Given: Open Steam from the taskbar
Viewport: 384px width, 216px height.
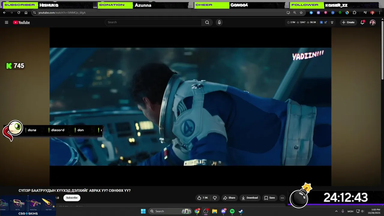Looking at the screenshot, I should (241, 211).
